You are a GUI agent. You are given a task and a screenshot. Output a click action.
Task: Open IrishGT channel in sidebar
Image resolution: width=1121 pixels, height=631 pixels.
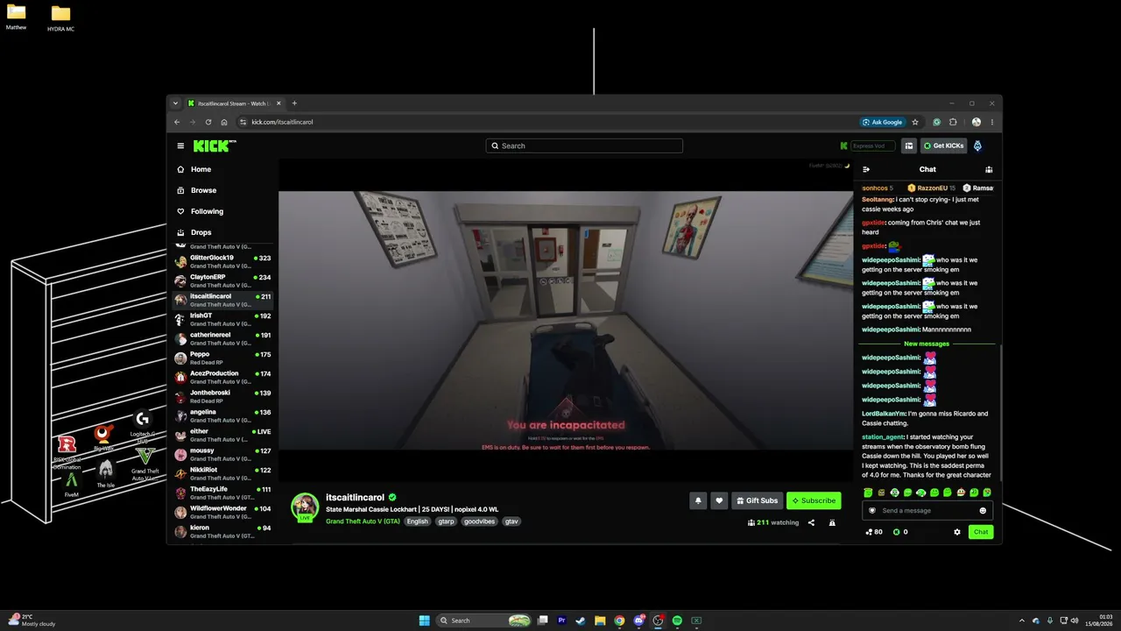223,319
